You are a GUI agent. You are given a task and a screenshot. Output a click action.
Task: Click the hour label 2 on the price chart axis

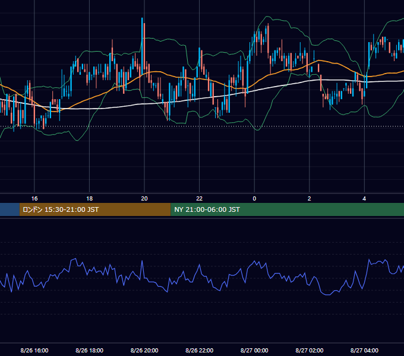click(309, 199)
